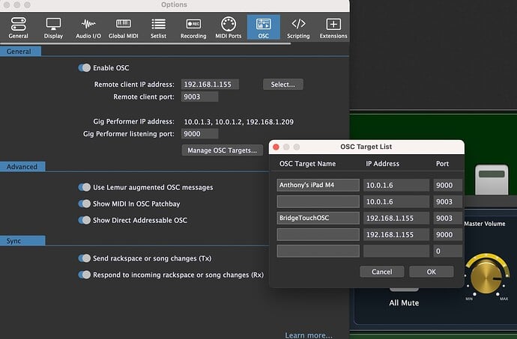Screen dimensions: 517x339
Task: Disable Show MIDI In OSC Patchbay
Action: pyautogui.click(x=84, y=204)
